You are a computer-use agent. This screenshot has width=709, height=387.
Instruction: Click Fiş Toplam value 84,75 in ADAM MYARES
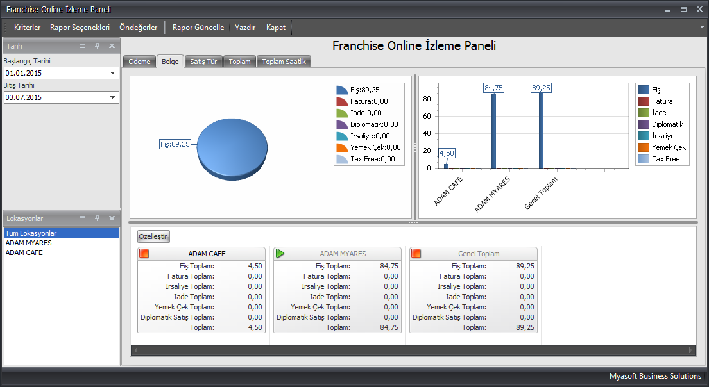point(389,266)
